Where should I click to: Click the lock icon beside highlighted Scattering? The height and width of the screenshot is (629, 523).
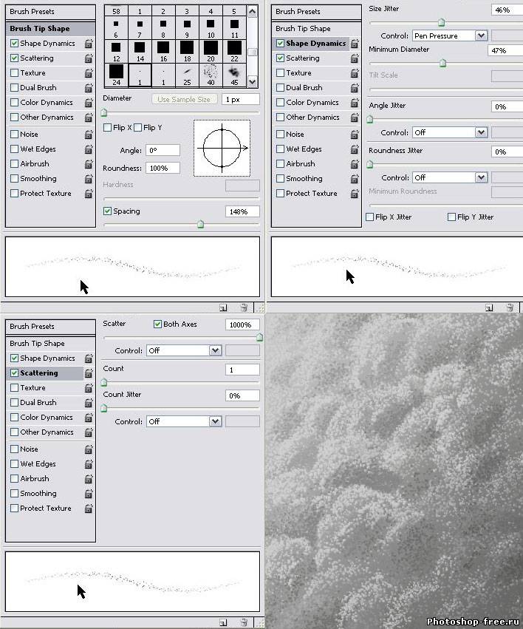click(x=89, y=374)
